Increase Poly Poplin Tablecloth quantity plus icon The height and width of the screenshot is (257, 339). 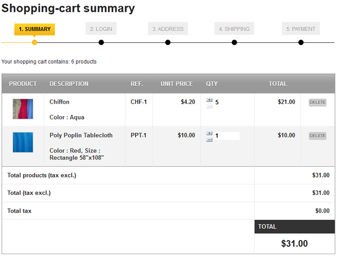point(210,134)
